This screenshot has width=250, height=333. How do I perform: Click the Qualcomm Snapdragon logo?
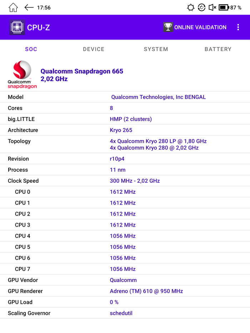pyautogui.click(x=22, y=75)
